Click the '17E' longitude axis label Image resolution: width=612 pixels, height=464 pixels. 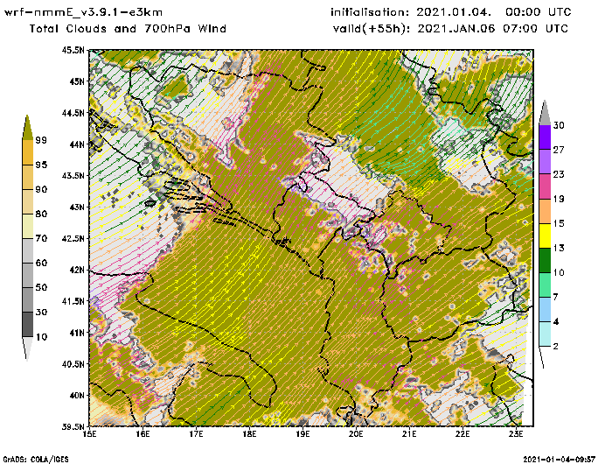[x=196, y=434]
